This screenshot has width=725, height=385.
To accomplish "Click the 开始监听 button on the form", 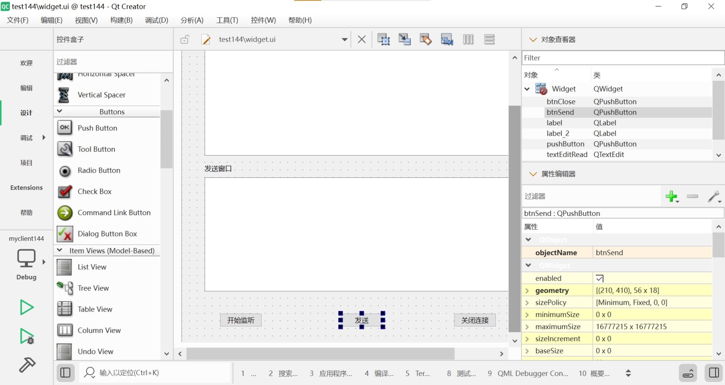I will (241, 320).
